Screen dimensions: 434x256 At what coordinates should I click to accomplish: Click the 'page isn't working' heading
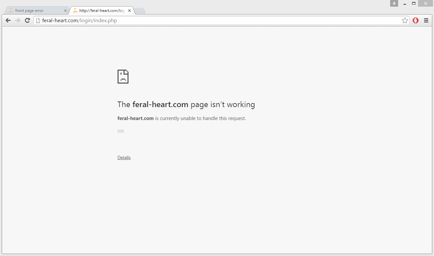point(186,104)
